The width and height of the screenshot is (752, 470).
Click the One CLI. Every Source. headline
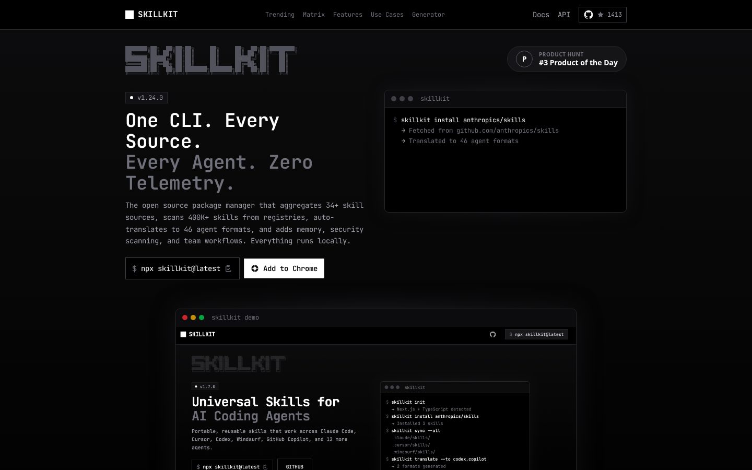[x=203, y=131]
